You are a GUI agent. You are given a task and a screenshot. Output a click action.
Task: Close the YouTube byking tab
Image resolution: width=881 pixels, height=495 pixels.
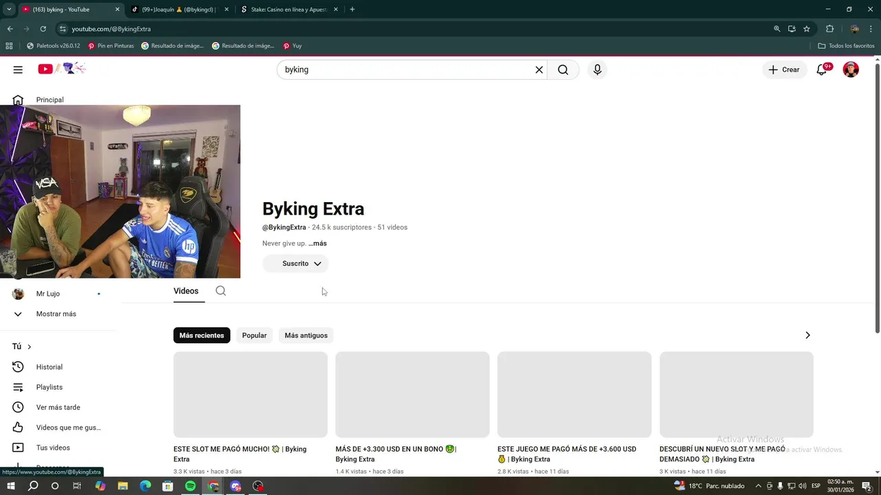tap(118, 10)
